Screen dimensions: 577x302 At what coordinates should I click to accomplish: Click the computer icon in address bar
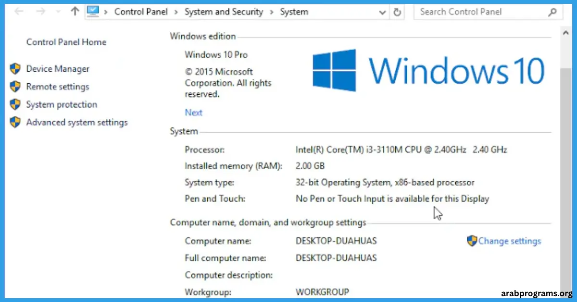[x=93, y=11]
